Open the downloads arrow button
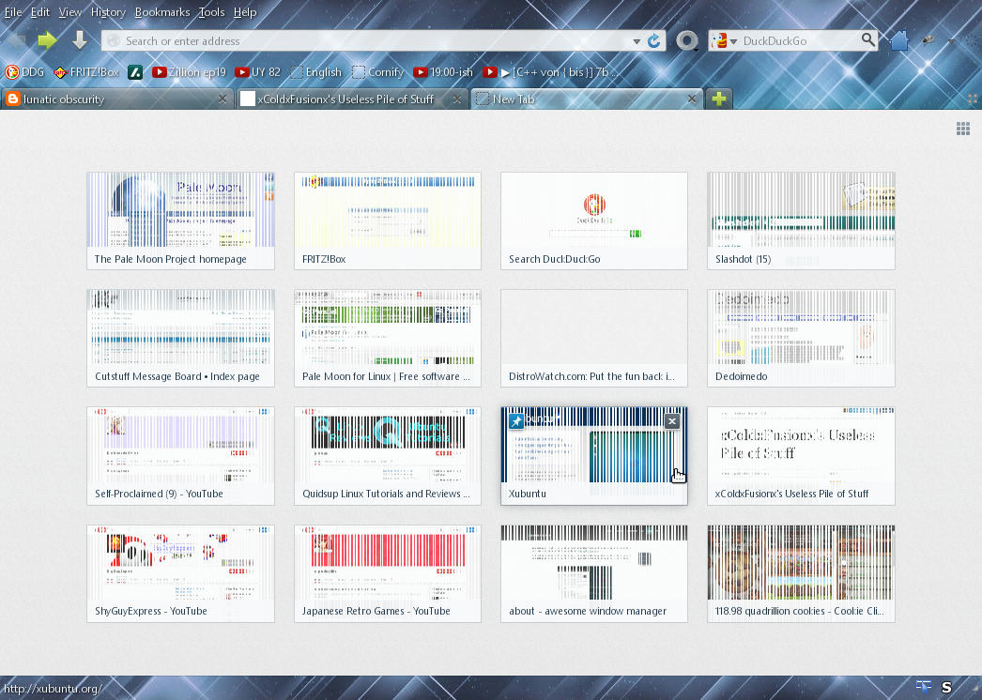 point(80,40)
